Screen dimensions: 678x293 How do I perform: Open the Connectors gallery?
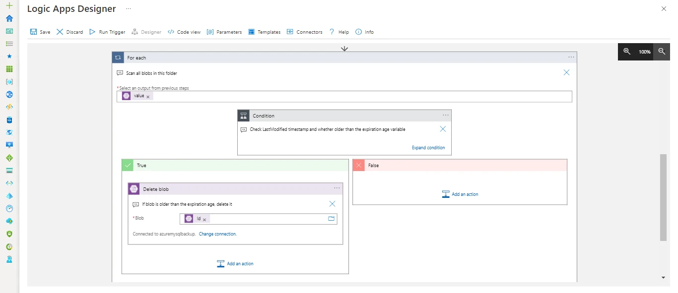304,31
